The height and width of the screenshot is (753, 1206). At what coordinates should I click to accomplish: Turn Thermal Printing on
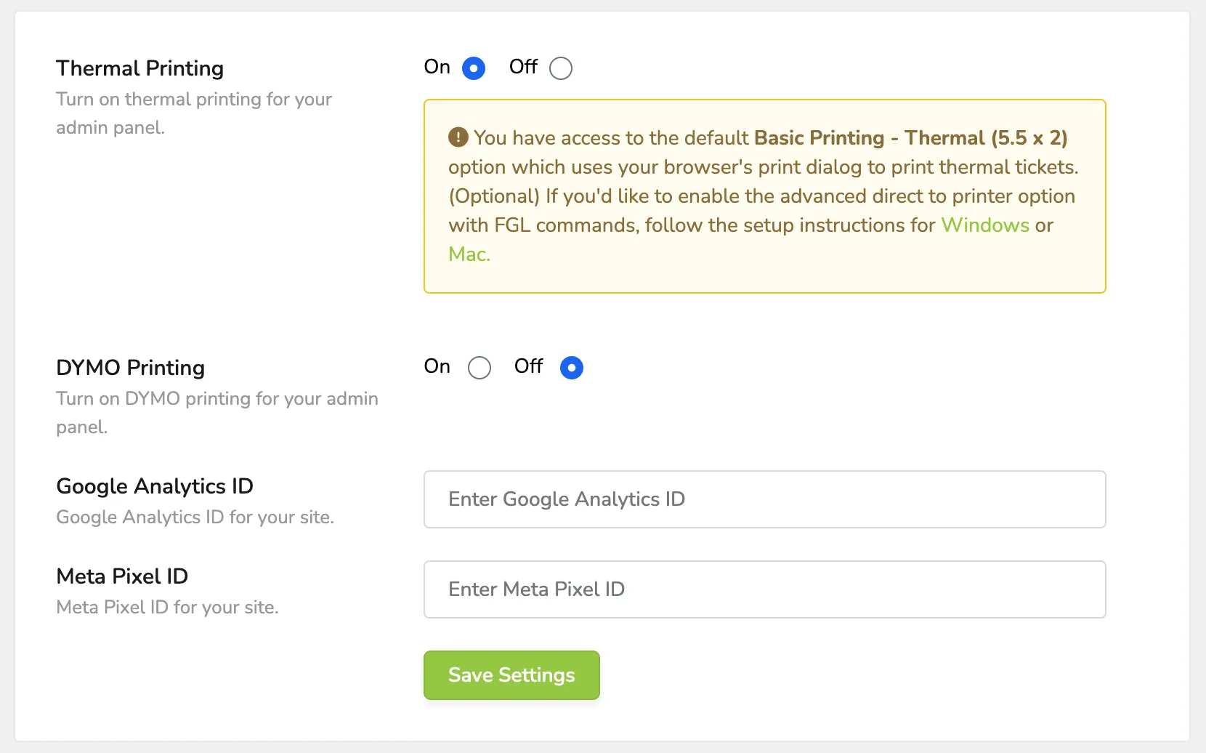click(474, 68)
